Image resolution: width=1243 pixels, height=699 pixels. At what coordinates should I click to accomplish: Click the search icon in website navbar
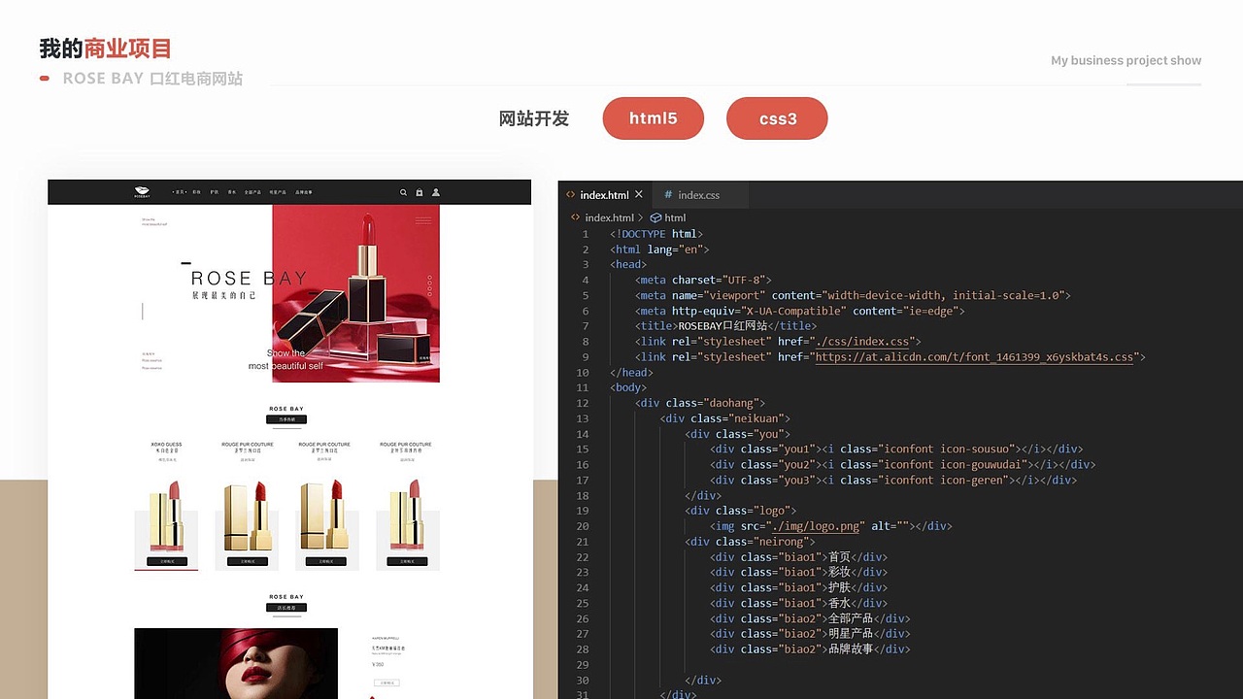(403, 192)
